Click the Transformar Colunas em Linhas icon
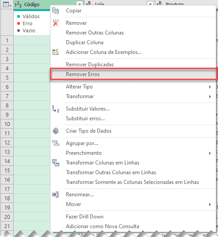This screenshot has height=237, width=218. (x=55, y=163)
